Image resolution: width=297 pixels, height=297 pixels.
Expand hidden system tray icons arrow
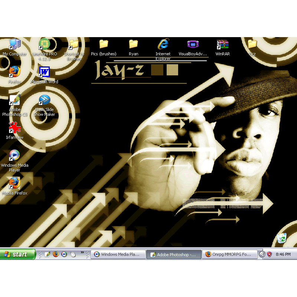click(x=262, y=254)
